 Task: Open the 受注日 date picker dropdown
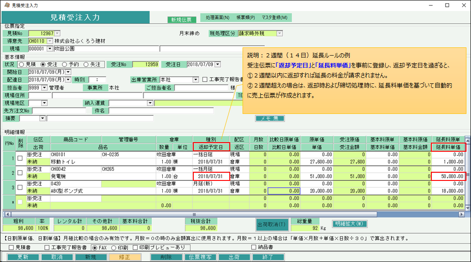pyautogui.click(x=218, y=65)
